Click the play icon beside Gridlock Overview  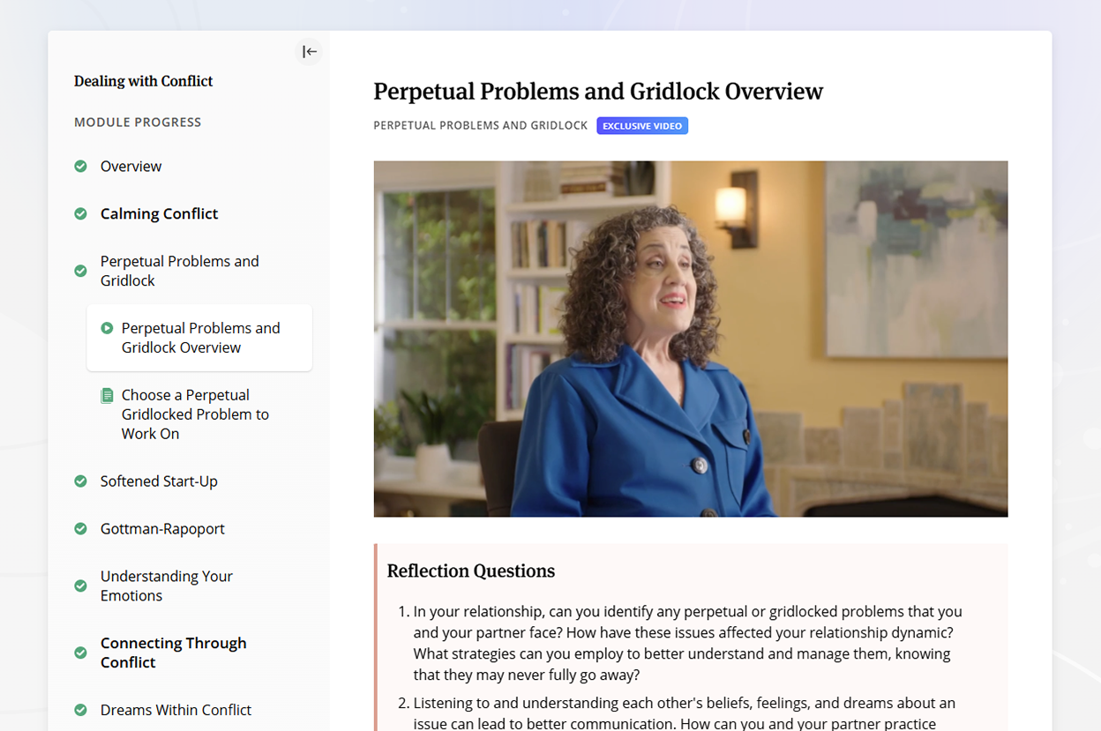coord(107,328)
